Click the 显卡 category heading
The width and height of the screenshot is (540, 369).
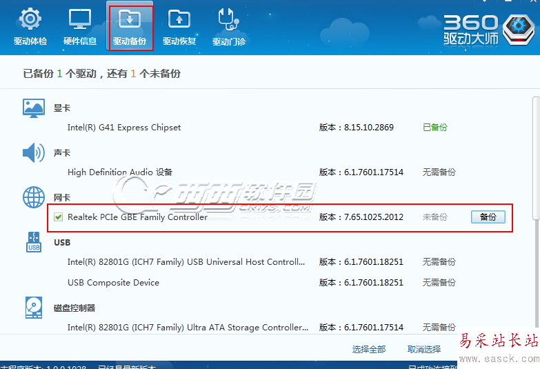point(62,108)
